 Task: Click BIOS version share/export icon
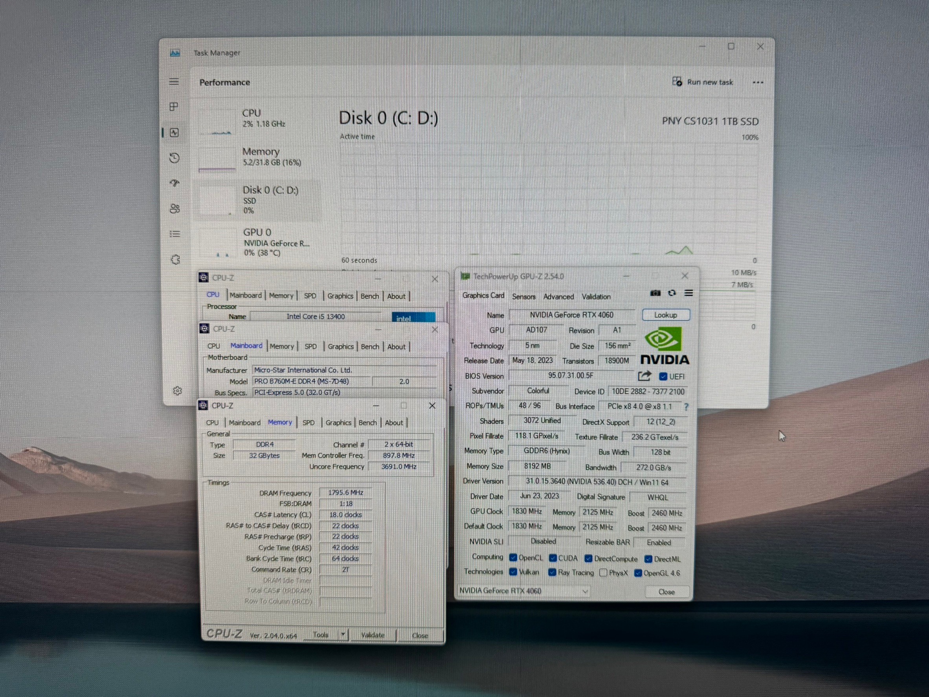coord(644,376)
